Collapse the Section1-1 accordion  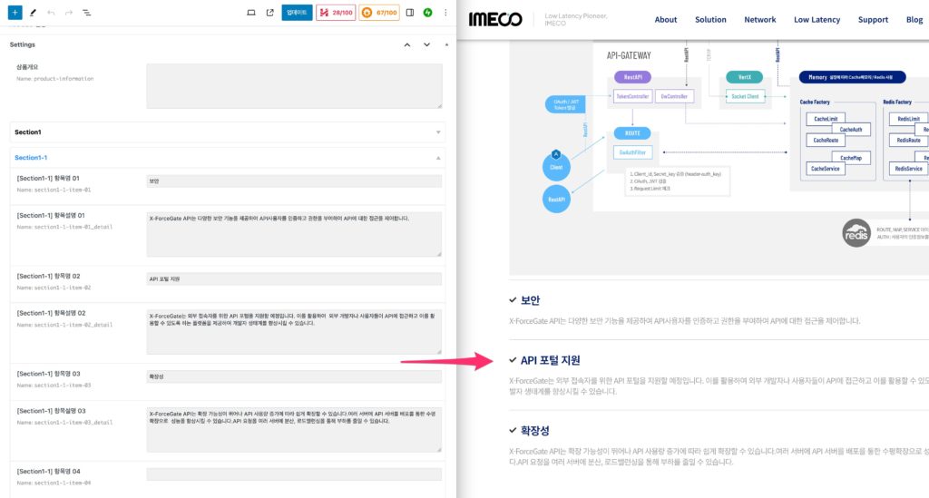point(228,158)
